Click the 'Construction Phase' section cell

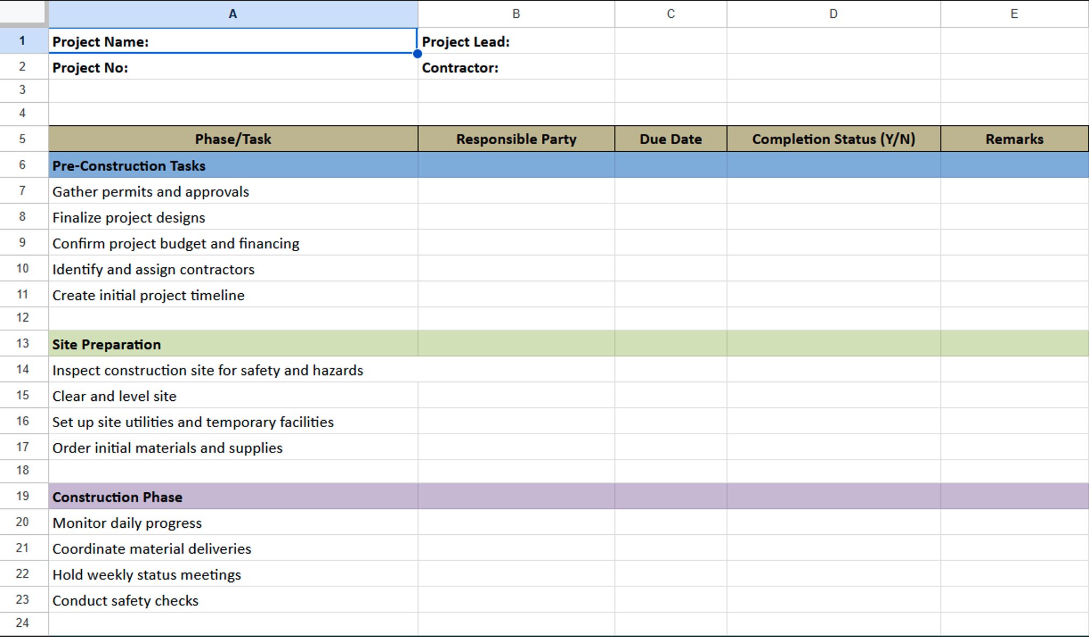(233, 496)
